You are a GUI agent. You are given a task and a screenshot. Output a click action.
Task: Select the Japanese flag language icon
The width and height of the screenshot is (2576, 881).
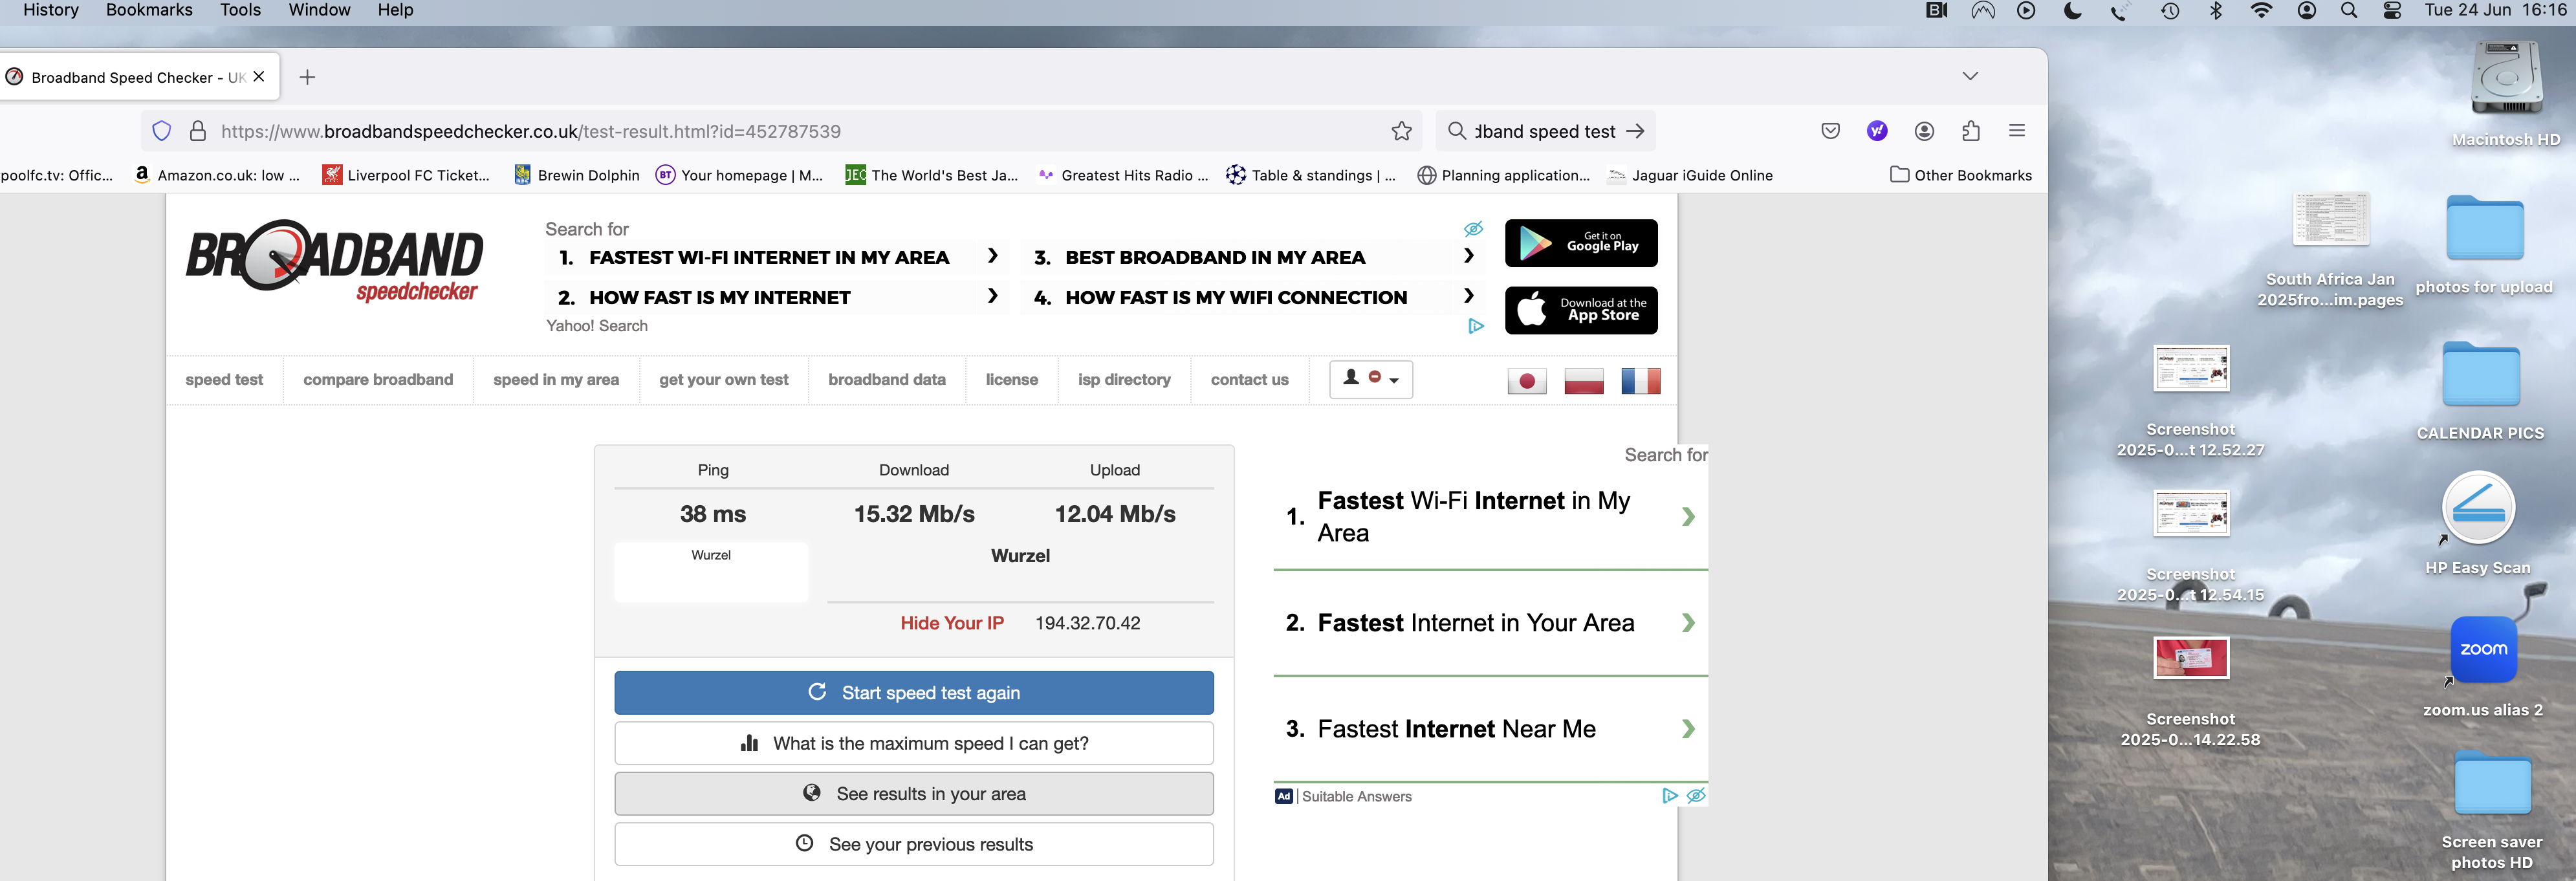tap(1526, 381)
